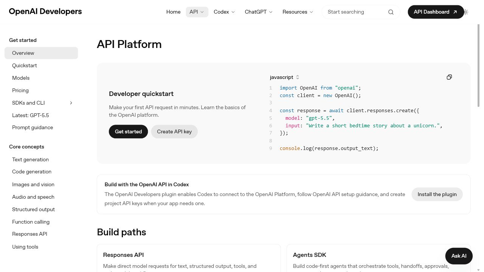Go to the Home nav item
Image resolution: width=484 pixels, height=272 pixels.
[x=173, y=12]
